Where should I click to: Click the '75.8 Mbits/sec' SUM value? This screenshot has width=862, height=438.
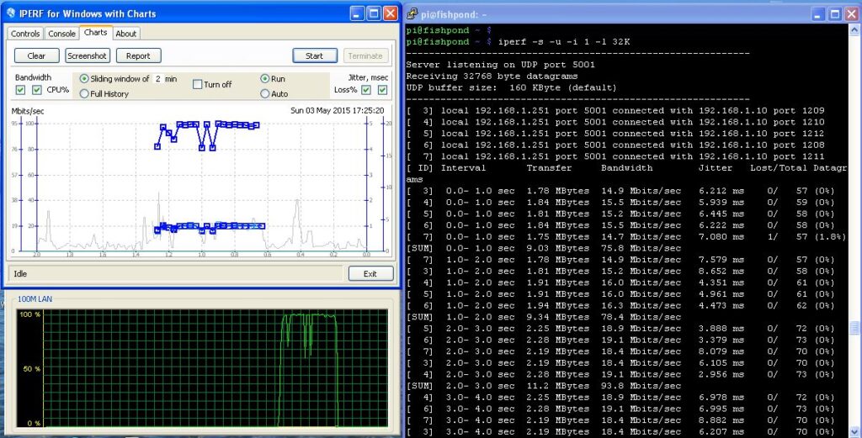[641, 248]
